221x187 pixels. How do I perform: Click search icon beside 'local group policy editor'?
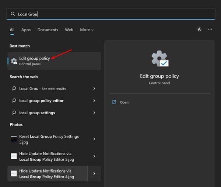coord(14,101)
